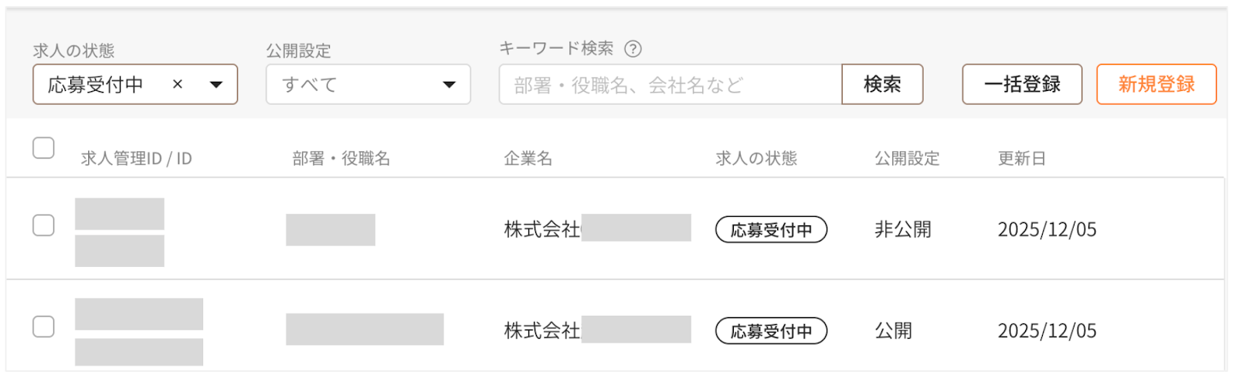Click the 検索 button
The height and width of the screenshot is (382, 1236).
tap(882, 84)
